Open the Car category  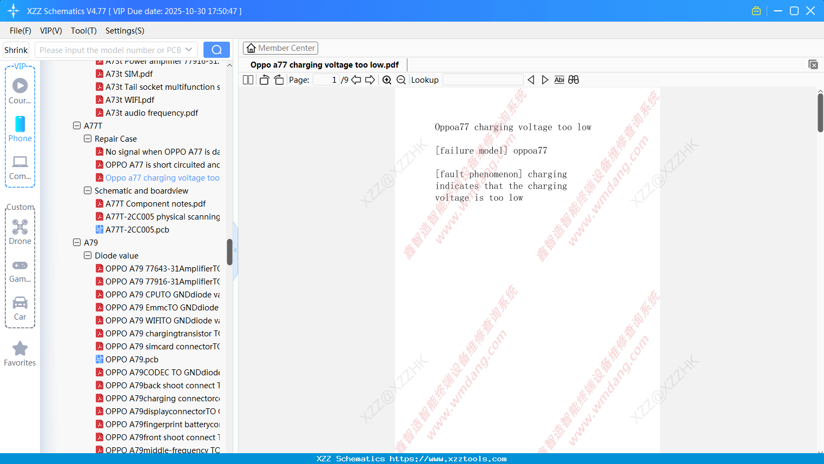(20, 308)
